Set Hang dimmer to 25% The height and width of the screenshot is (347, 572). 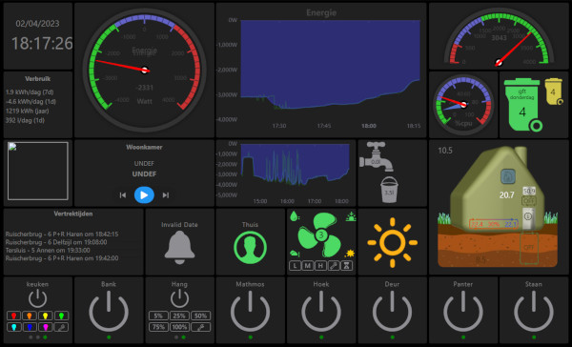(179, 316)
